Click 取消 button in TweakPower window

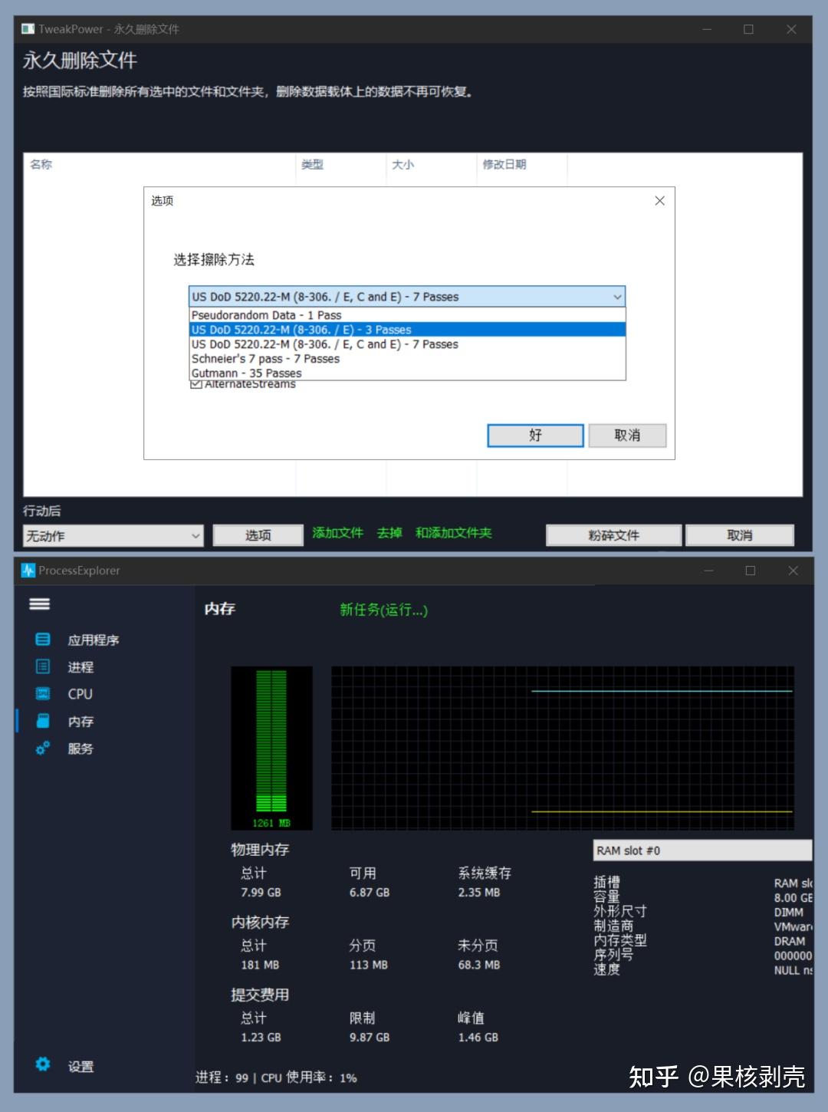point(740,535)
